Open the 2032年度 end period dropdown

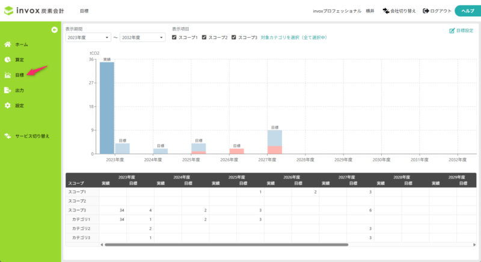pos(142,37)
